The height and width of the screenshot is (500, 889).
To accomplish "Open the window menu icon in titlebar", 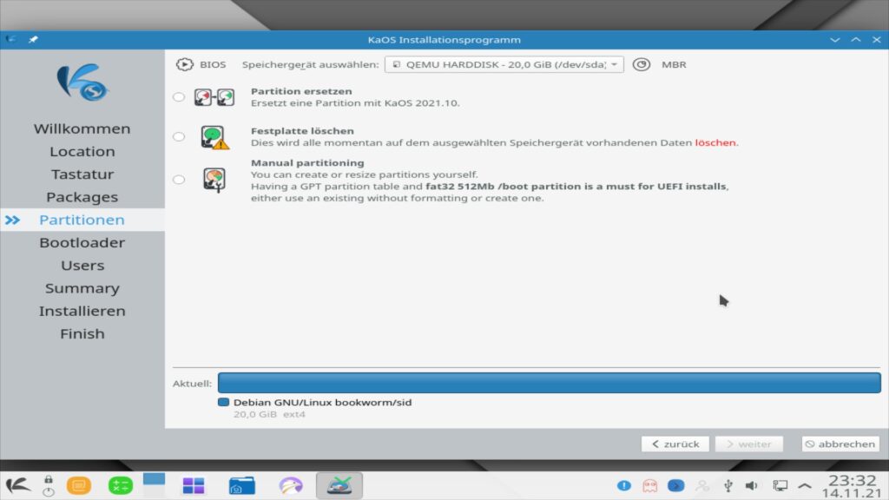I will [x=10, y=40].
